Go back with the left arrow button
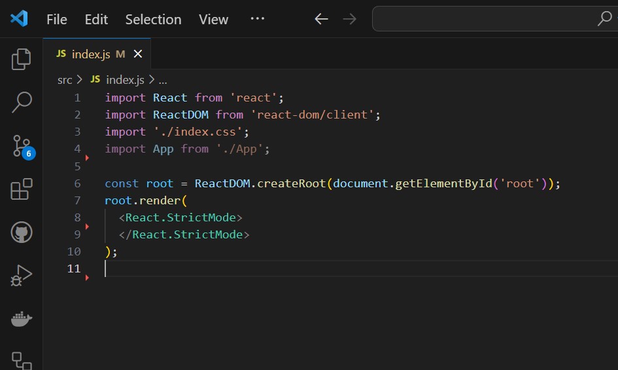 tap(321, 19)
